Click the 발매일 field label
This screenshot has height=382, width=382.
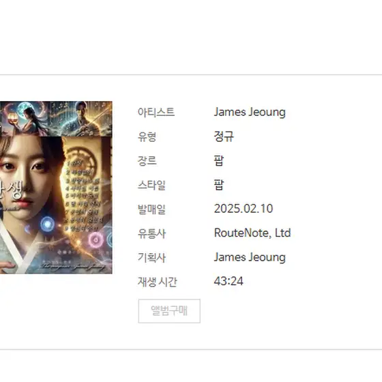151,209
